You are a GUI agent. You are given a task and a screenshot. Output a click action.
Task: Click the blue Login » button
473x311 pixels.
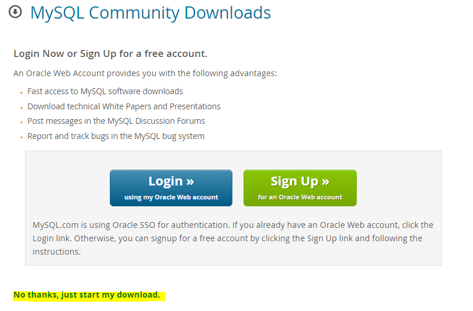(171, 188)
